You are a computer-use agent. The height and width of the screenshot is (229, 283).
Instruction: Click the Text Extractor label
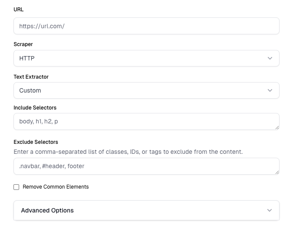[31, 77]
